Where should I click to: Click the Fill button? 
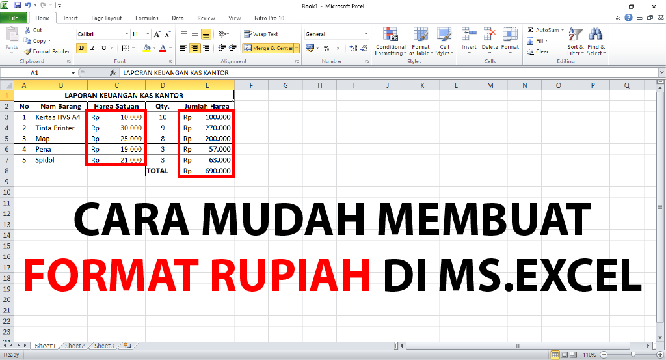coord(537,41)
